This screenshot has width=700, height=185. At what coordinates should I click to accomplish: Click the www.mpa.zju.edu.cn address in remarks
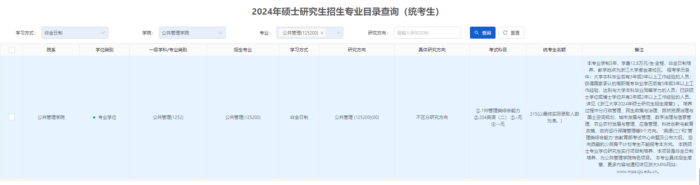click(x=637, y=171)
